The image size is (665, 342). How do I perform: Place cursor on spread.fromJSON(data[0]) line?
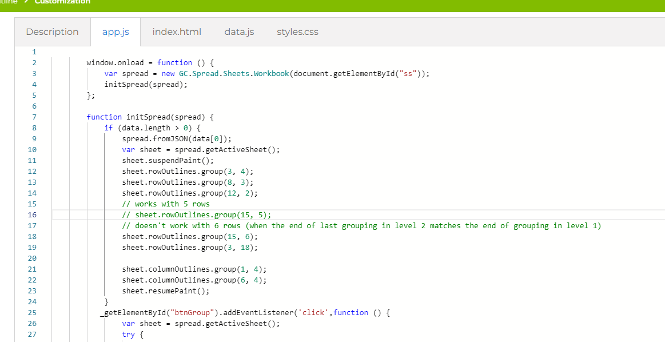tap(176, 139)
